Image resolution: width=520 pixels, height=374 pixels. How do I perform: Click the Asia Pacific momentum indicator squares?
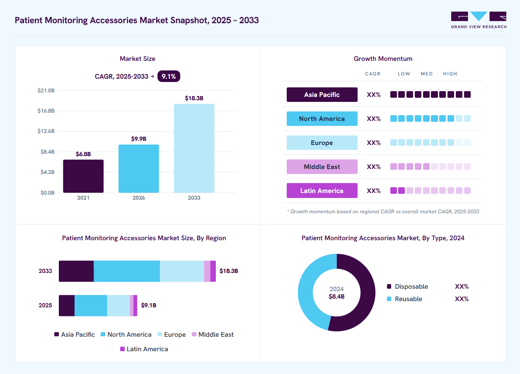pos(431,94)
